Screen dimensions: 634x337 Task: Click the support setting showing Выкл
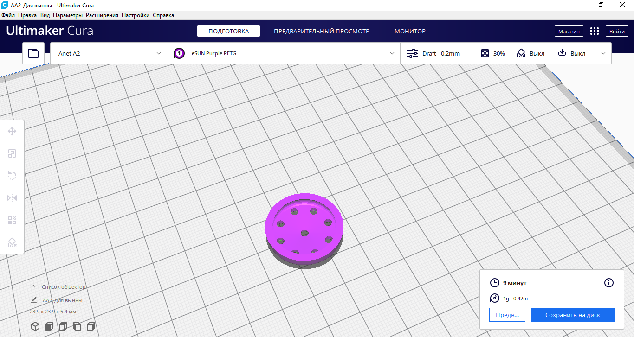530,53
